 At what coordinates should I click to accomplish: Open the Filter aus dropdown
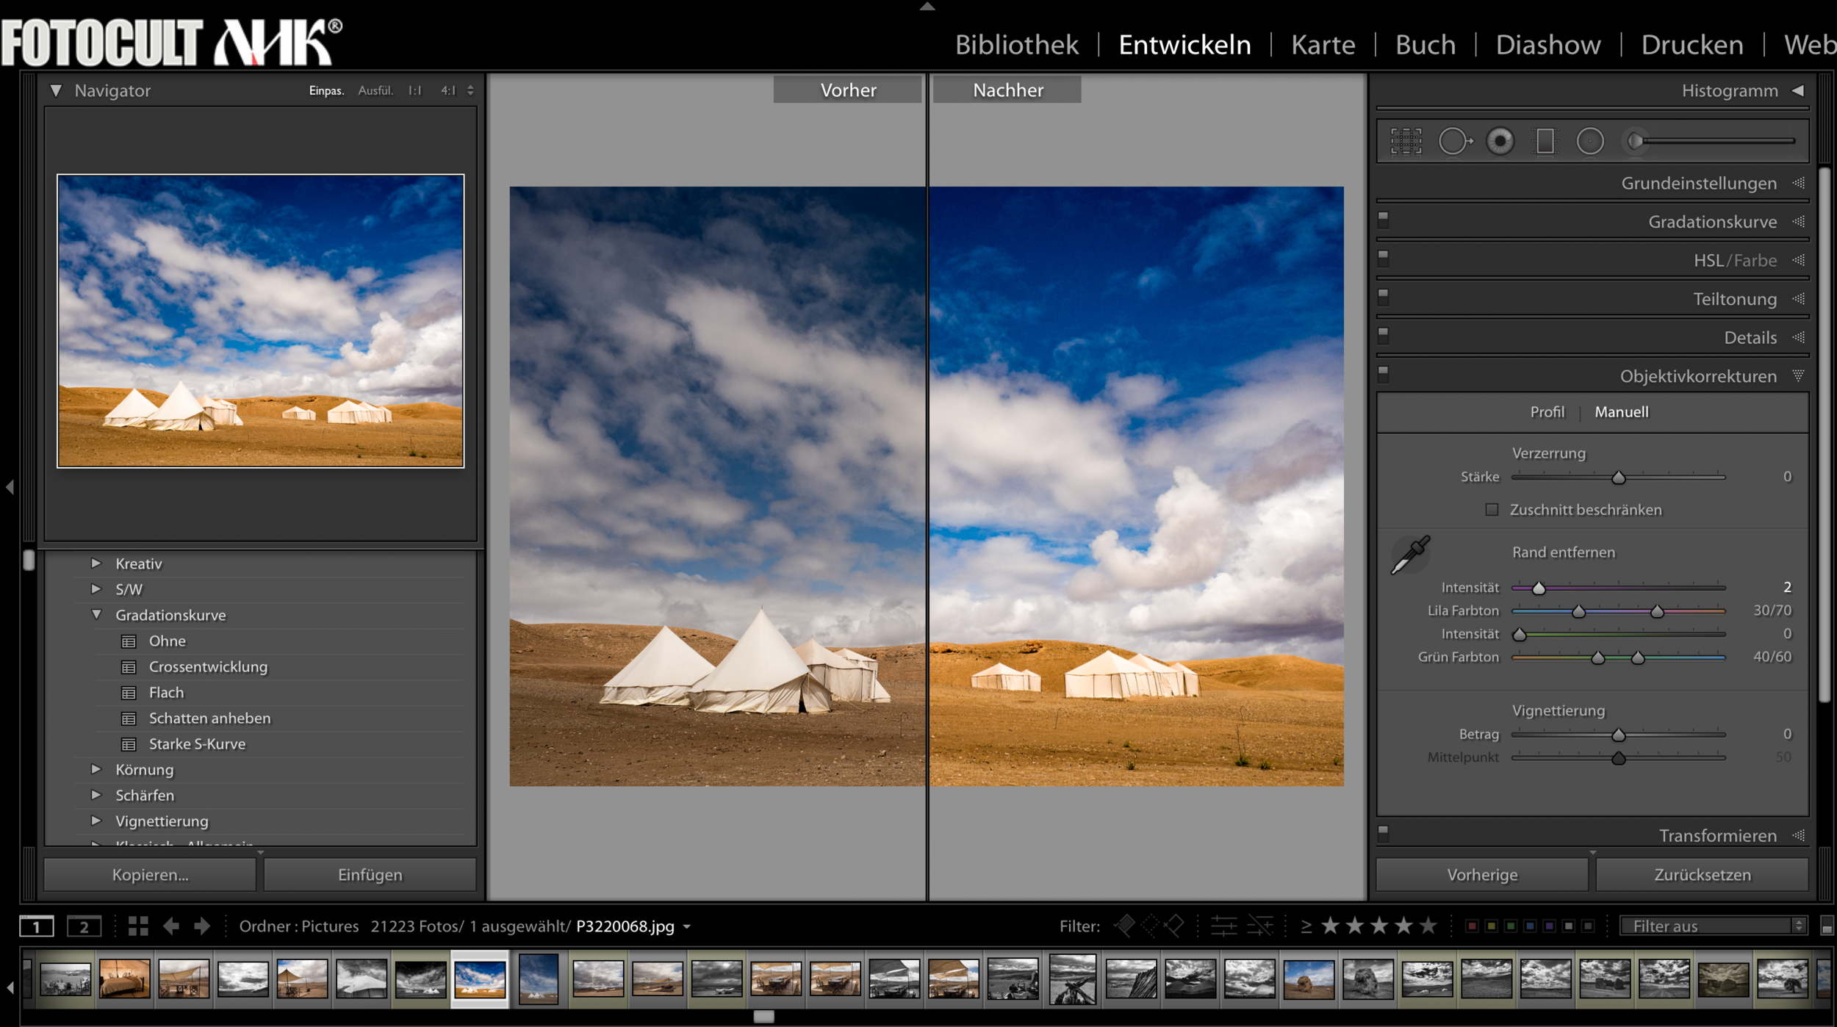point(1713,926)
